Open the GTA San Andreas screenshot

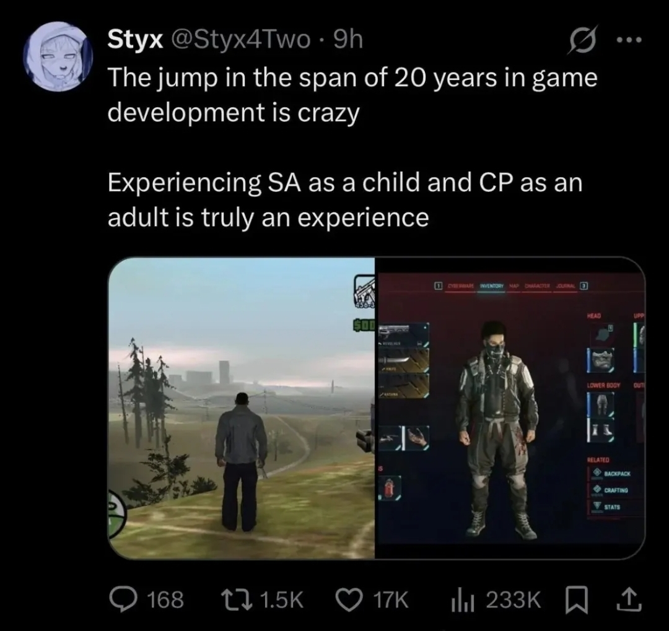(242, 408)
